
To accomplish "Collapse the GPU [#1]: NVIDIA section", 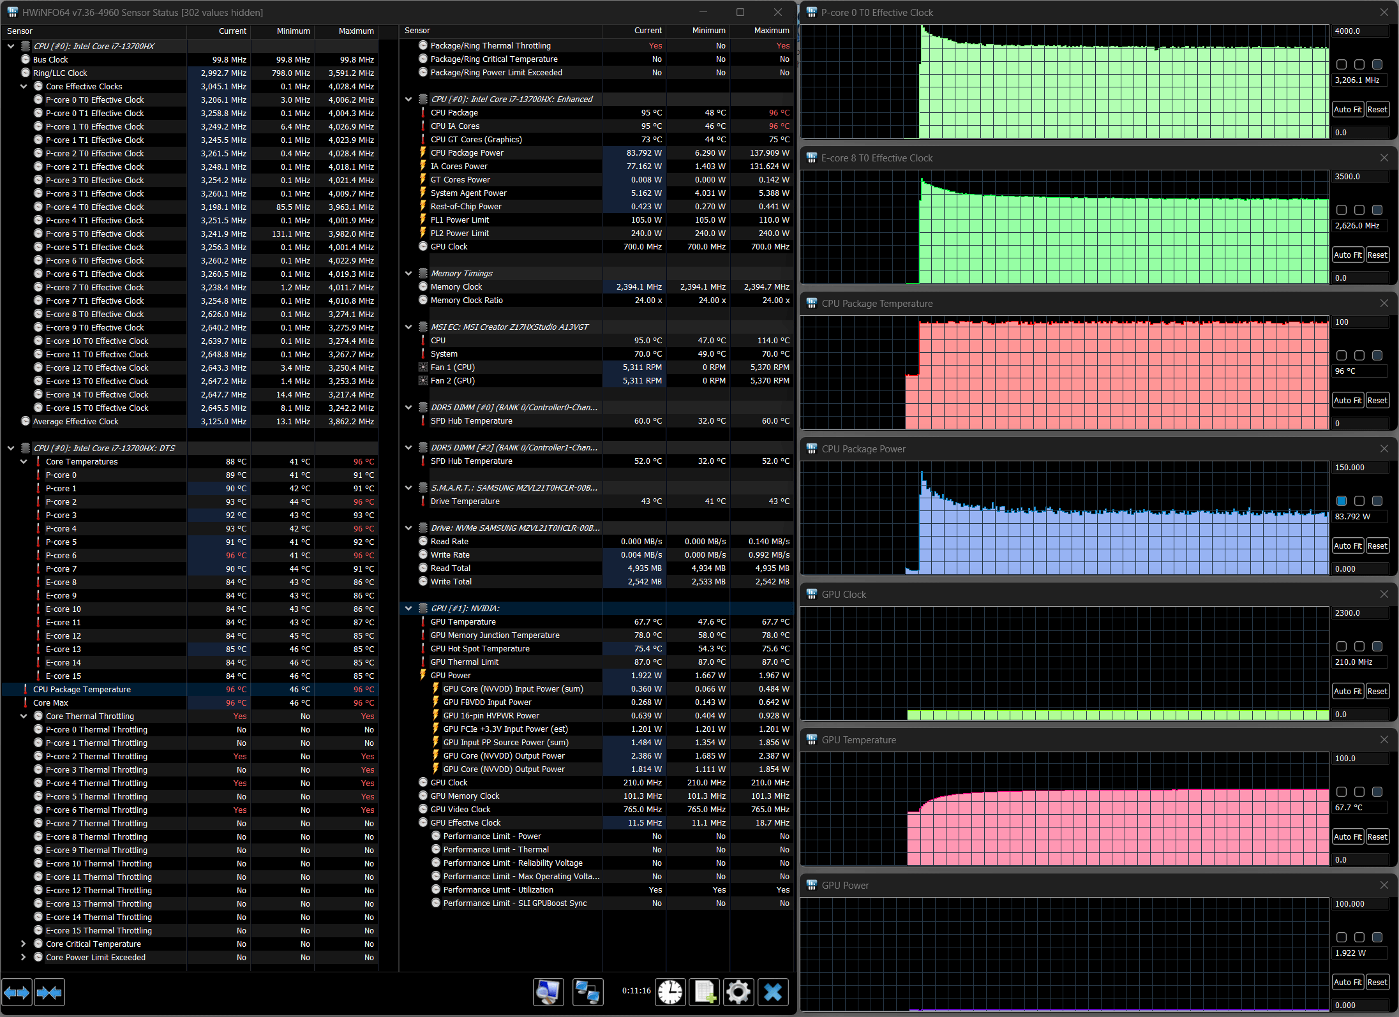I will point(408,609).
